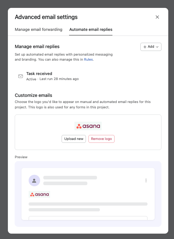Image resolution: width=174 pixels, height=239 pixels.
Task: Click the Advanced email settings title
Action: coord(46,17)
